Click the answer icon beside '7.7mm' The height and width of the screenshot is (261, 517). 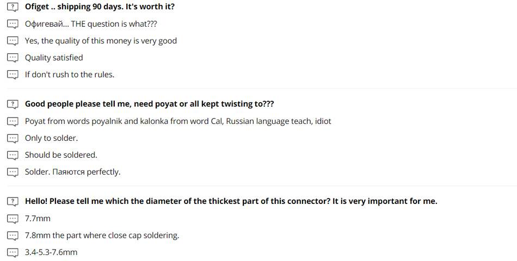click(13, 219)
